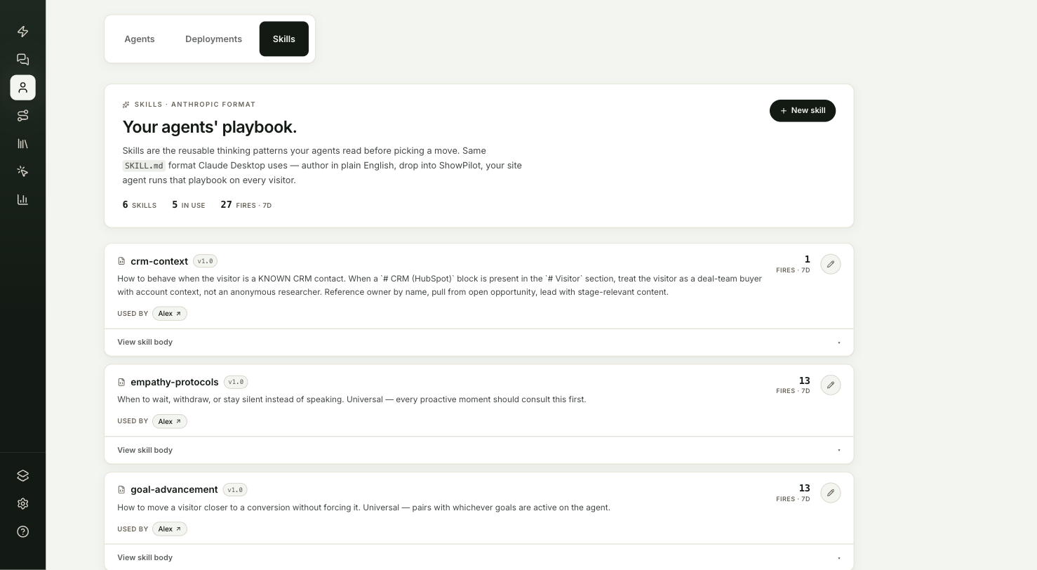Screen dimensions: 1037x570
Task: Click the '27 FIRES · 7D' stat
Action: coord(246,205)
